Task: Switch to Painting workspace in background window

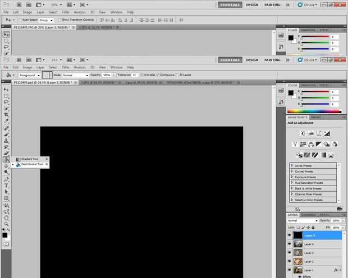Action: [x=272, y=5]
